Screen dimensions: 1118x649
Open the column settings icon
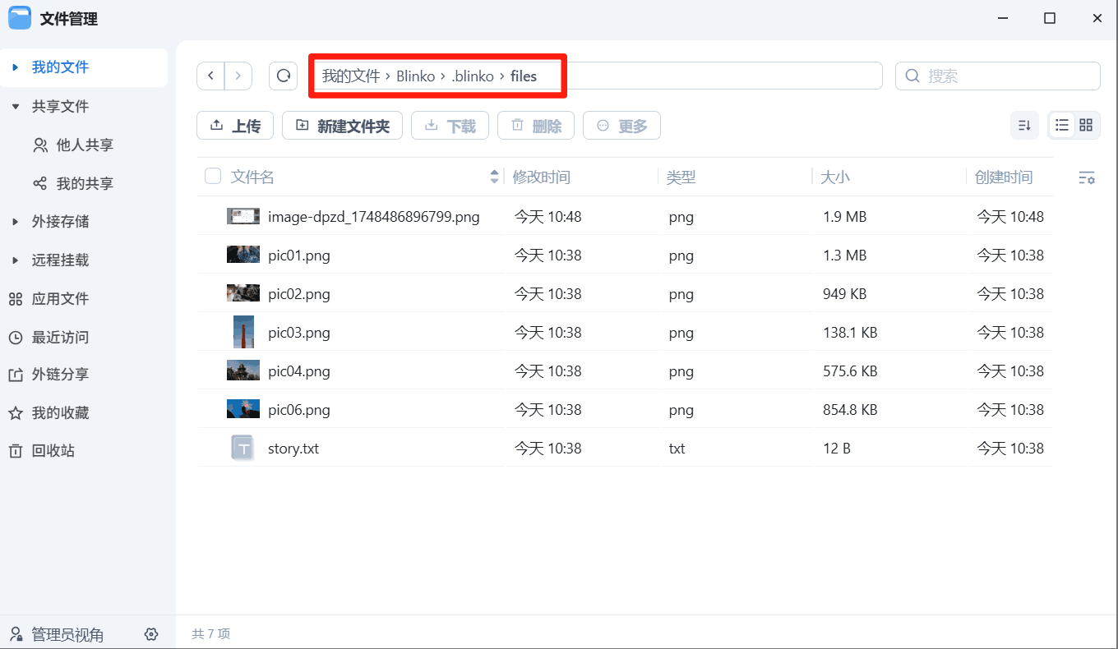coord(1086,177)
